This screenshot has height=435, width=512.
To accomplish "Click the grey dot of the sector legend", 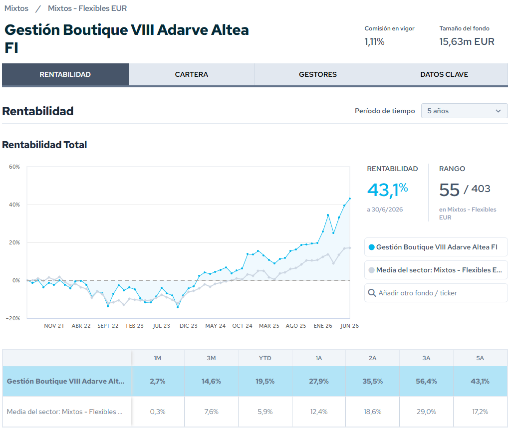I will [x=371, y=270].
